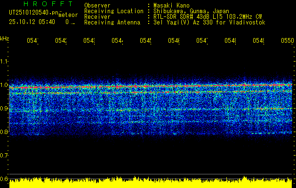Click antenna text 3el Yagi(V) Az 330
The height and width of the screenshot is (188, 296).
[184, 23]
